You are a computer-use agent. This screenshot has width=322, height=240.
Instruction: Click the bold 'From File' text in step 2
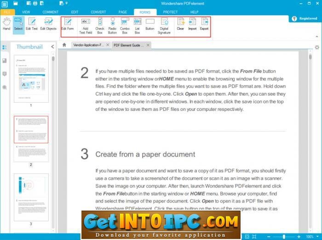pos(251,71)
